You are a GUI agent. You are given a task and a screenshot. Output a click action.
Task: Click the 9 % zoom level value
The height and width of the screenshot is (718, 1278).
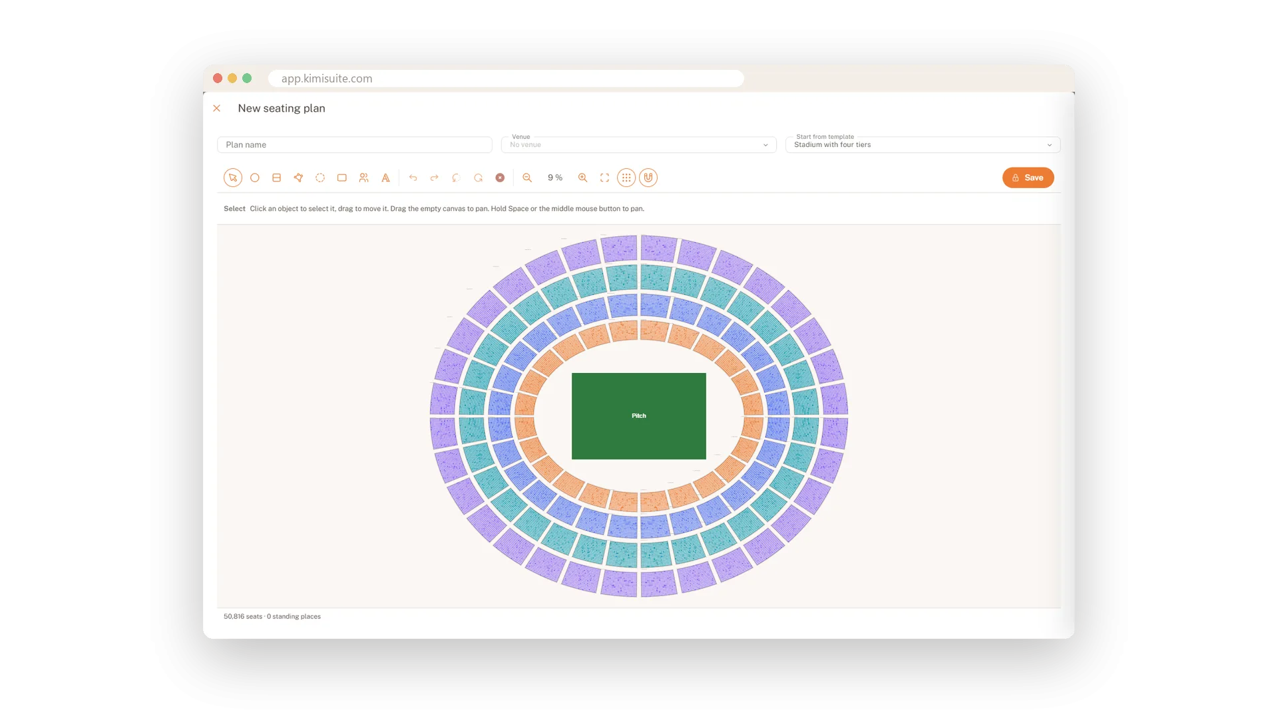pyautogui.click(x=555, y=178)
